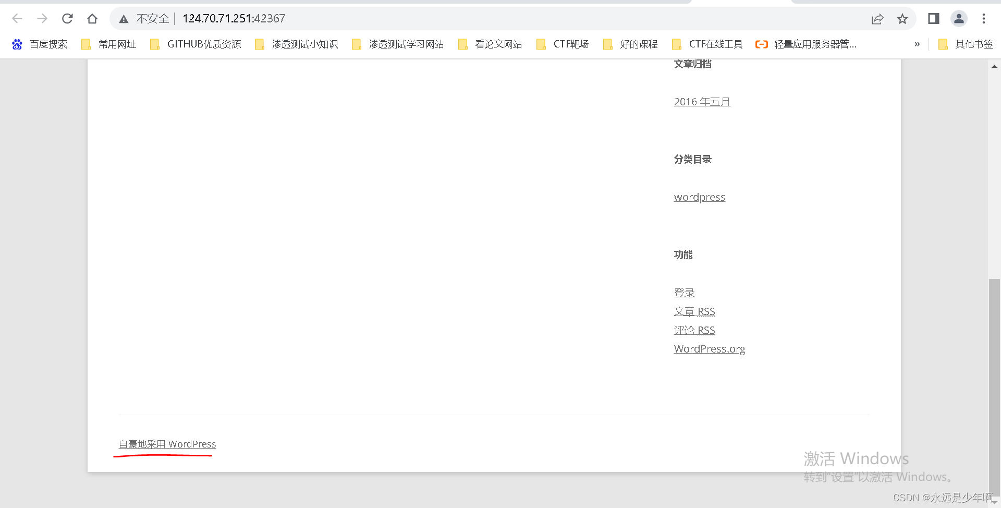Share this page via the share icon

pyautogui.click(x=877, y=19)
